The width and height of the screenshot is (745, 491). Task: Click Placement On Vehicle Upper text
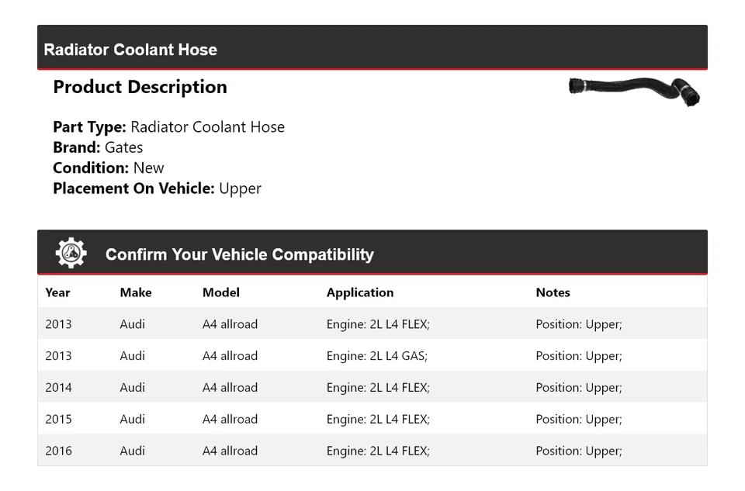pos(157,188)
